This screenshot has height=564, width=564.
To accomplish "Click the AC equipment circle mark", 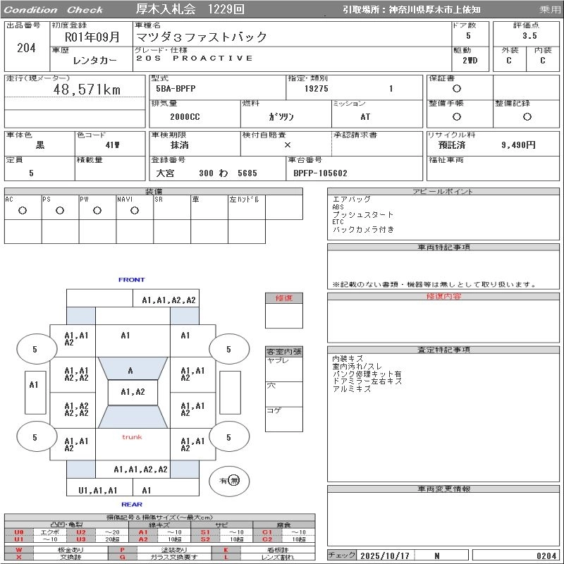I will click(x=23, y=211).
